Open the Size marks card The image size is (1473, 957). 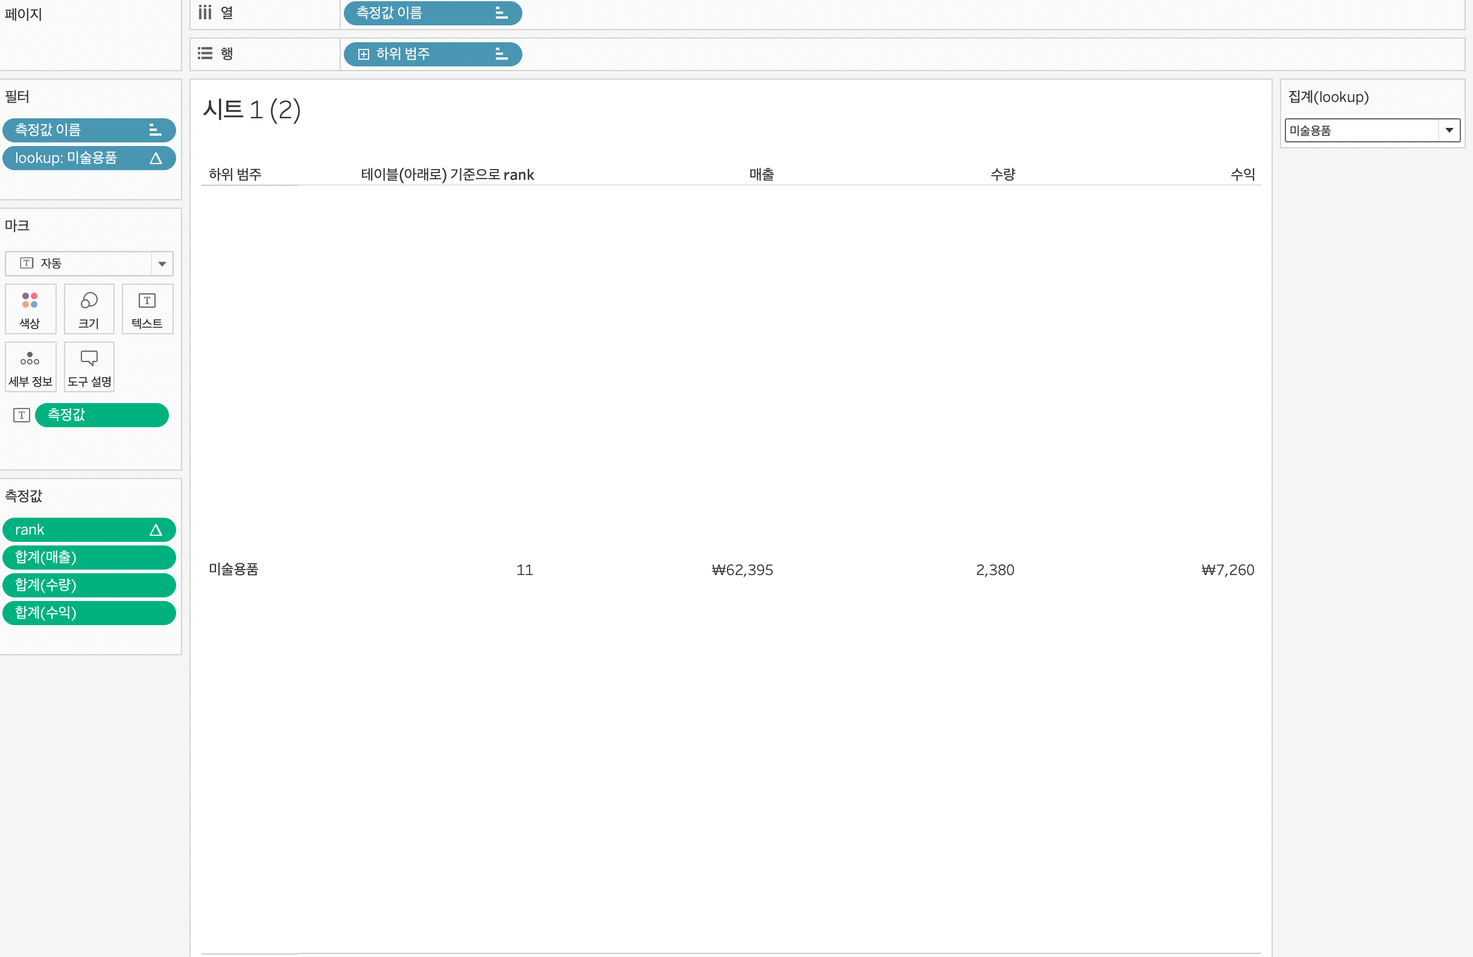(x=89, y=309)
